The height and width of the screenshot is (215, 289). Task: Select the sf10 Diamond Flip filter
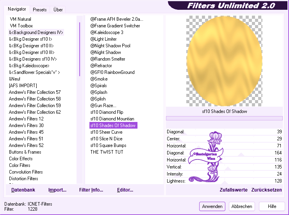(x=107, y=112)
